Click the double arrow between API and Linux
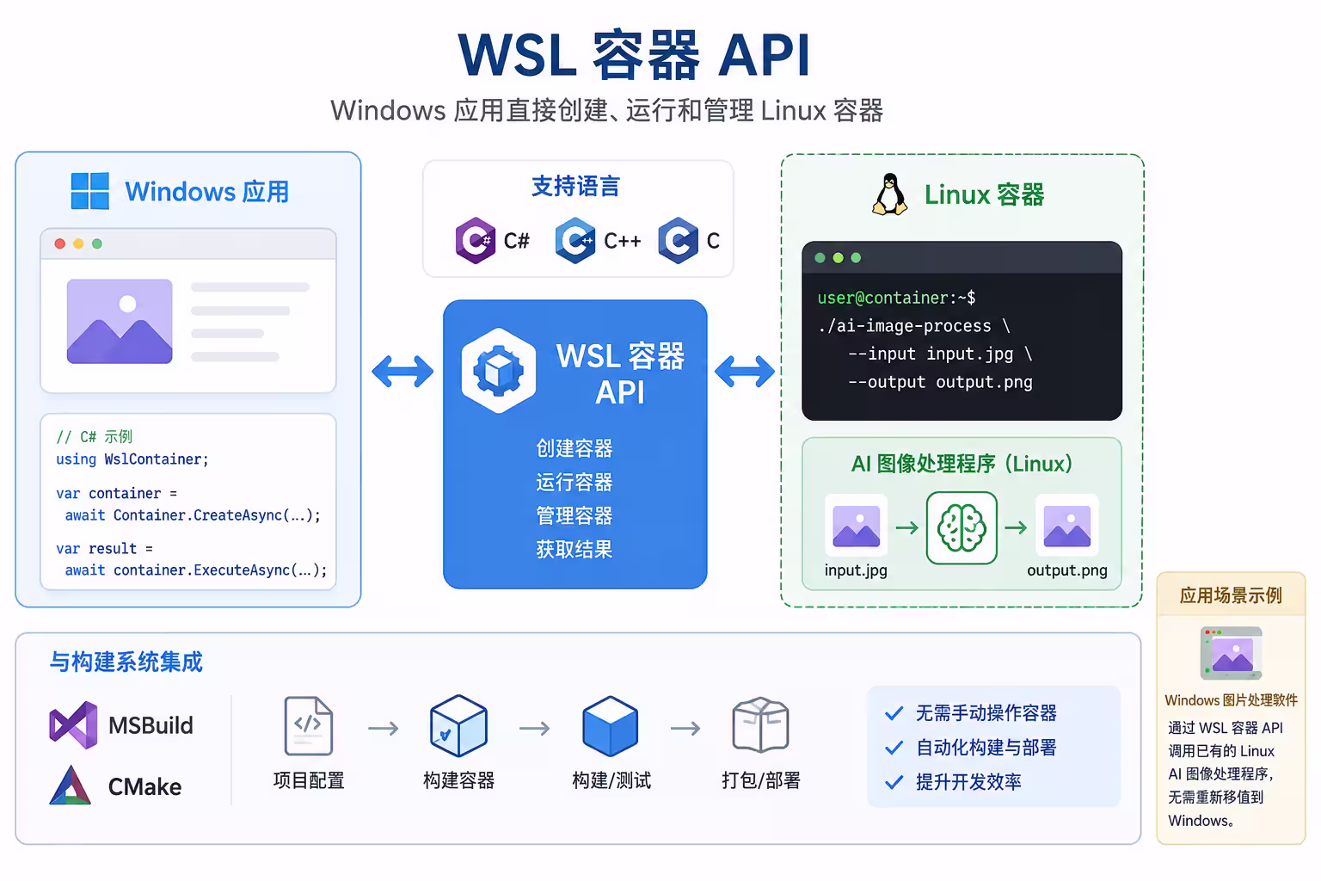 (745, 372)
